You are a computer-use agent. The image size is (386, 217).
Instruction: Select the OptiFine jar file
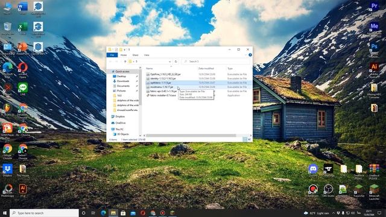165,74
